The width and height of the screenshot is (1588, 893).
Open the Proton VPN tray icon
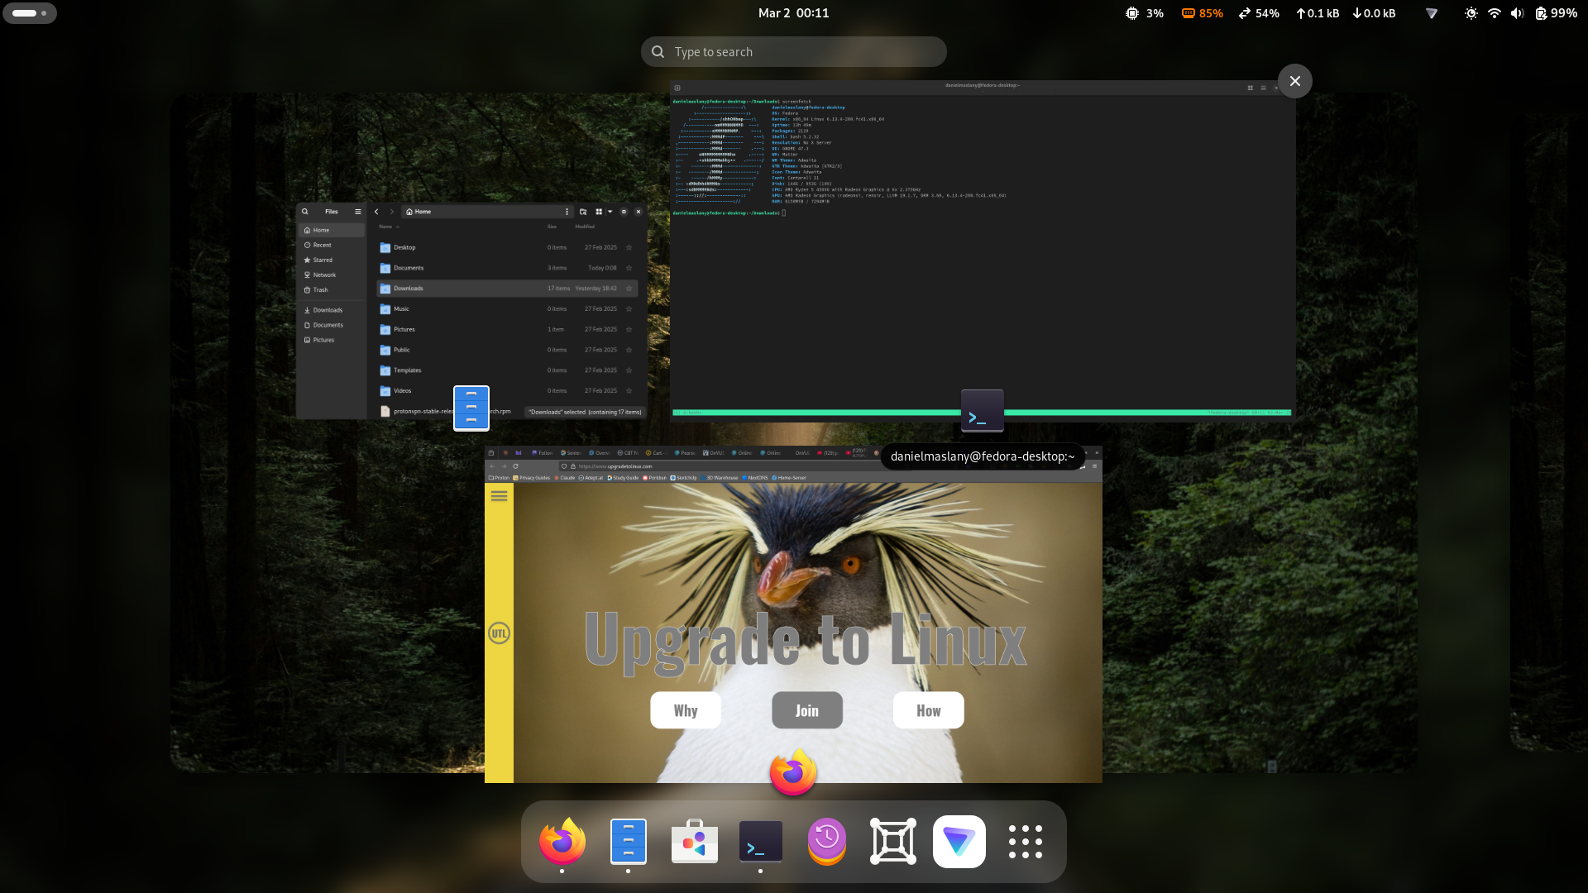pyautogui.click(x=1432, y=13)
